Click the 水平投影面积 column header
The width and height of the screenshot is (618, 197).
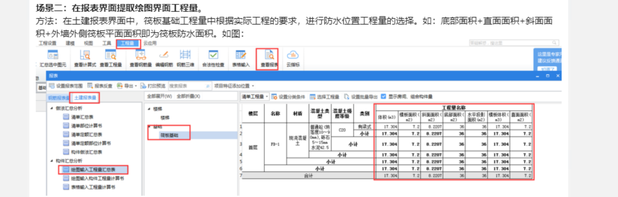click(476, 117)
